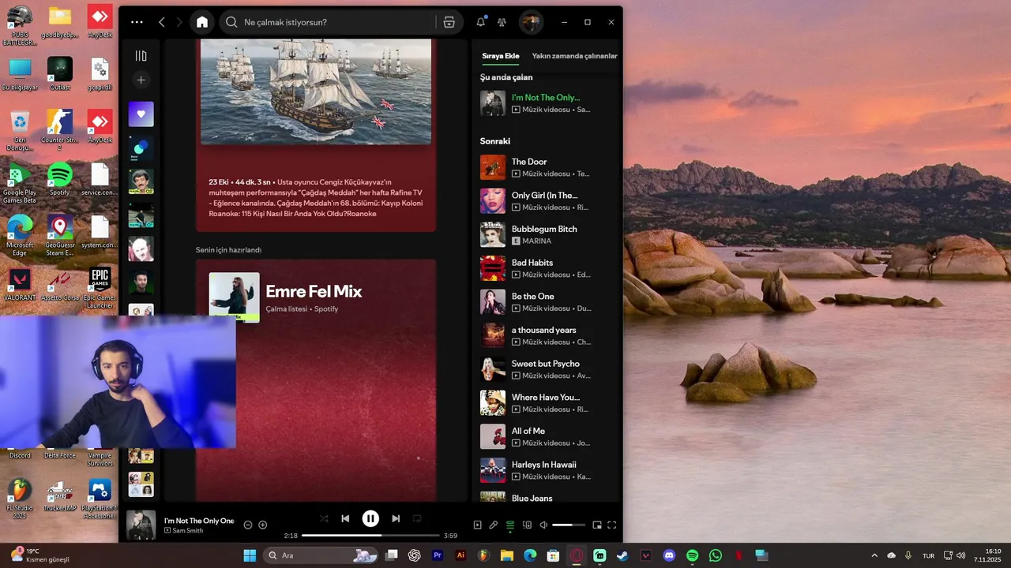Toggle shuffle playback
The width and height of the screenshot is (1011, 568).
[324, 518]
